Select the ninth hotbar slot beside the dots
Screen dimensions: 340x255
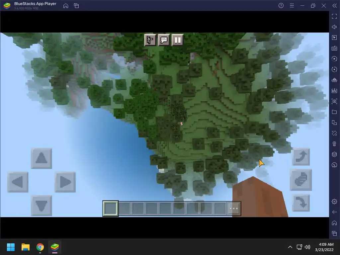click(x=220, y=209)
